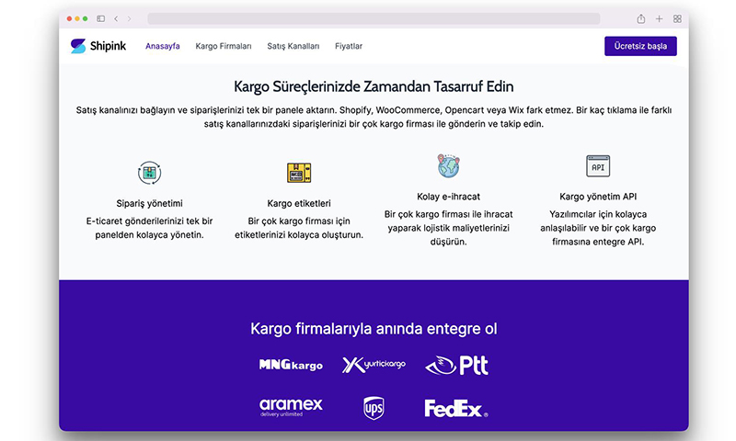
Task: Click the Kargo yönetim API heading
Action: tap(598, 197)
